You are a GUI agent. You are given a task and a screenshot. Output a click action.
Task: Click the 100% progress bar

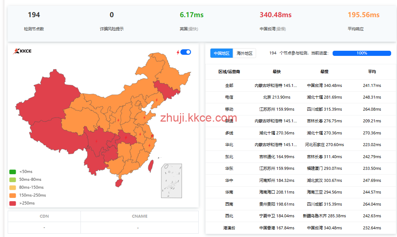(x=362, y=53)
